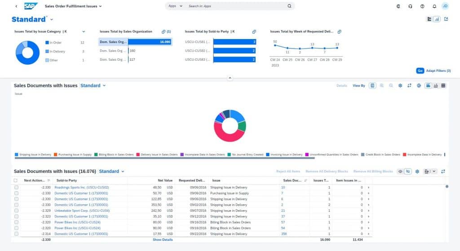The width and height of the screenshot is (460, 251).
Task: Open the Sold-to Party column header
Action: pos(66,181)
